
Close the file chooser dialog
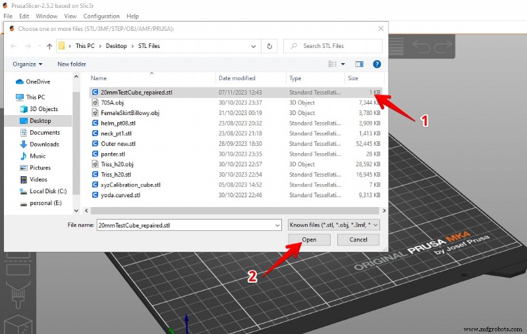(381, 28)
